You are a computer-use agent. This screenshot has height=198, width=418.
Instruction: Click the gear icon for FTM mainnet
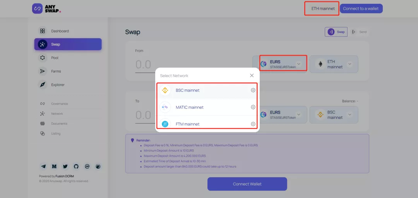253,124
